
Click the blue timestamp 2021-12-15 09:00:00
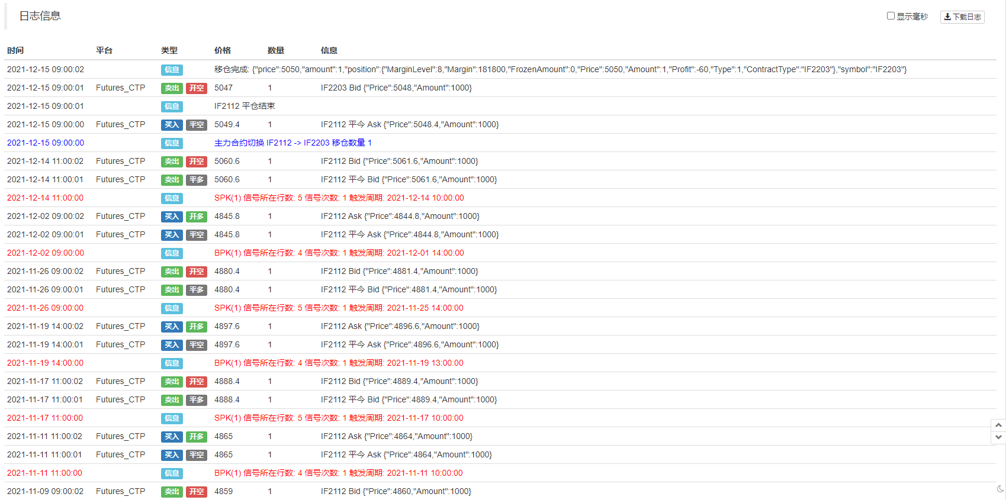point(46,143)
